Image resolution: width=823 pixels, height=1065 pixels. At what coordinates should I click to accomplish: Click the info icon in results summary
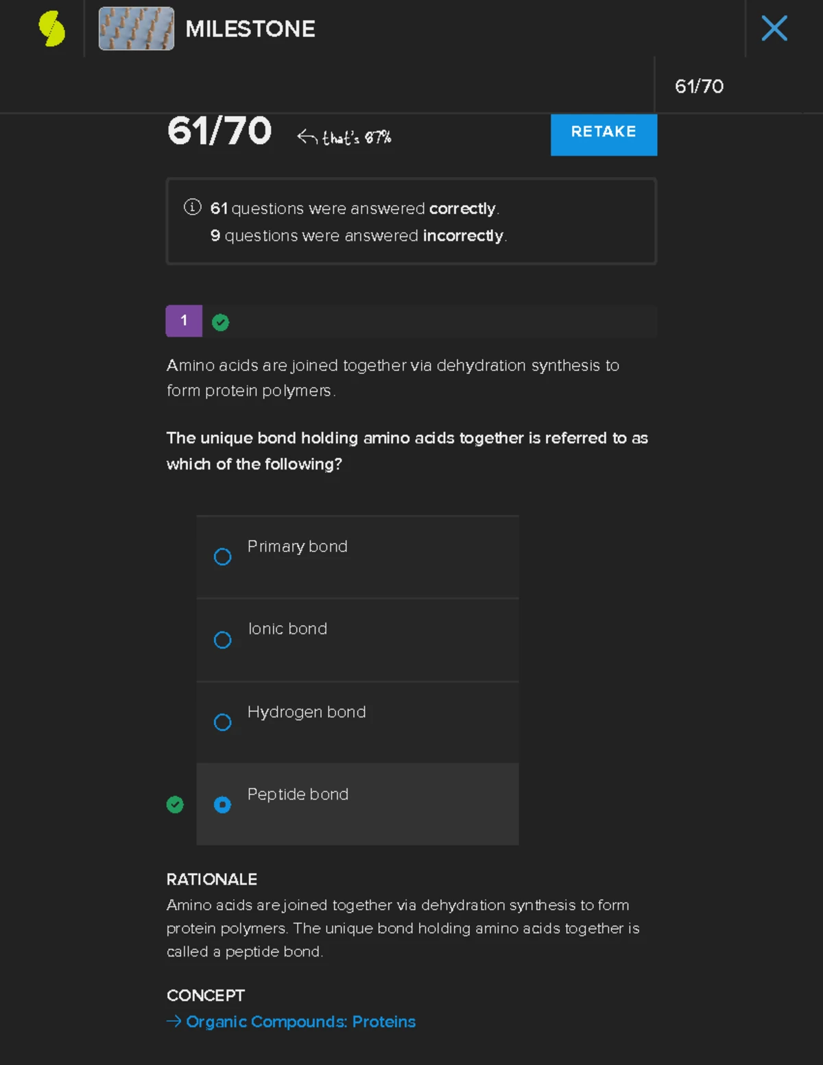(x=193, y=207)
